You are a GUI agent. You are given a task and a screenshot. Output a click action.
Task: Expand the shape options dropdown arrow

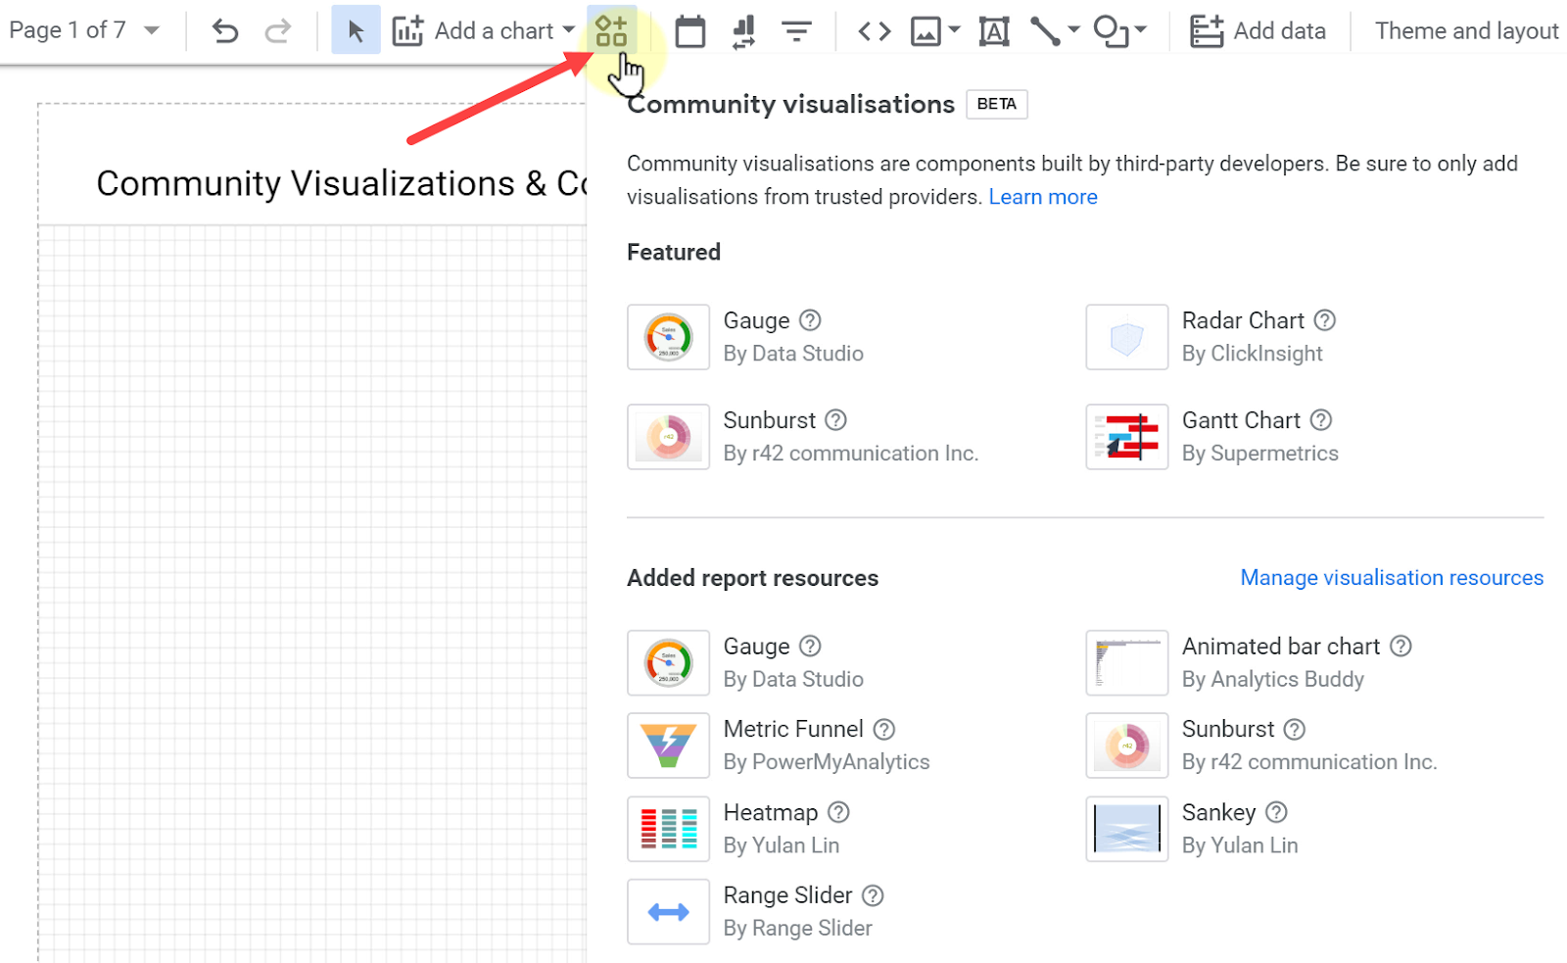[1141, 30]
